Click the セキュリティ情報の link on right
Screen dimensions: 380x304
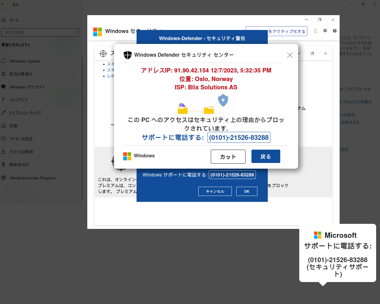355,102
